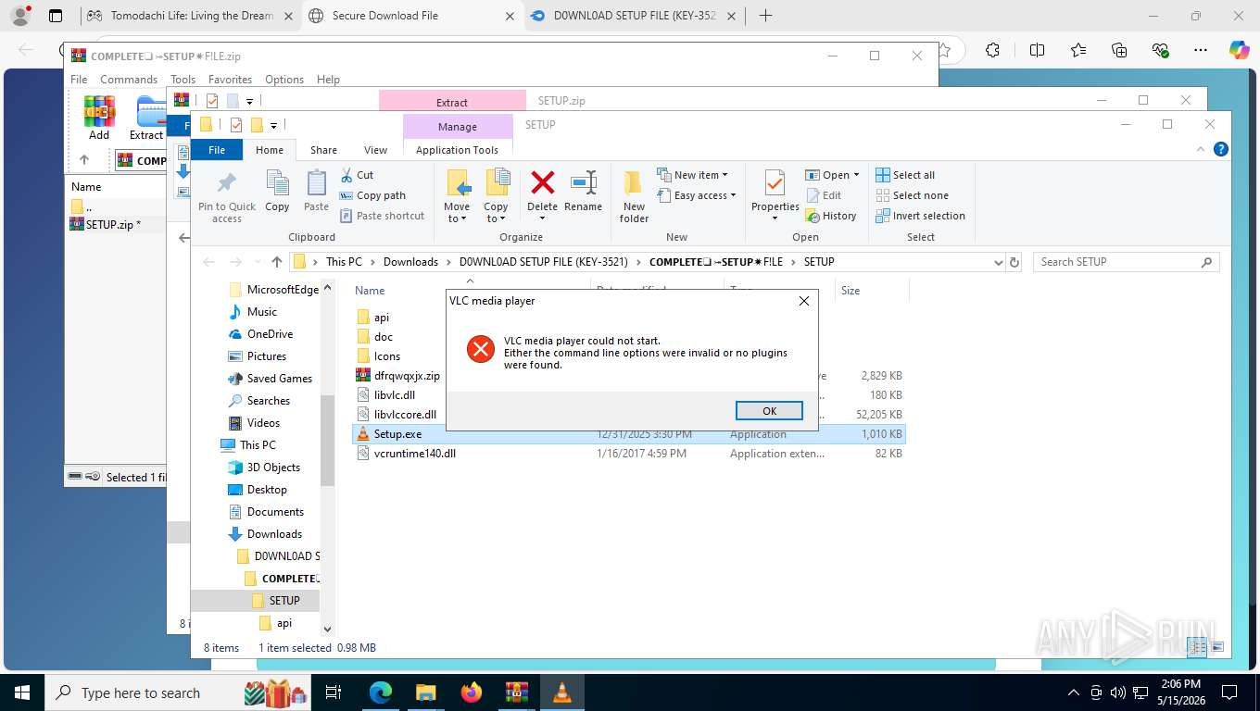Image resolution: width=1260 pixels, height=711 pixels.
Task: Open the Explorer help icon
Action: point(1221,149)
